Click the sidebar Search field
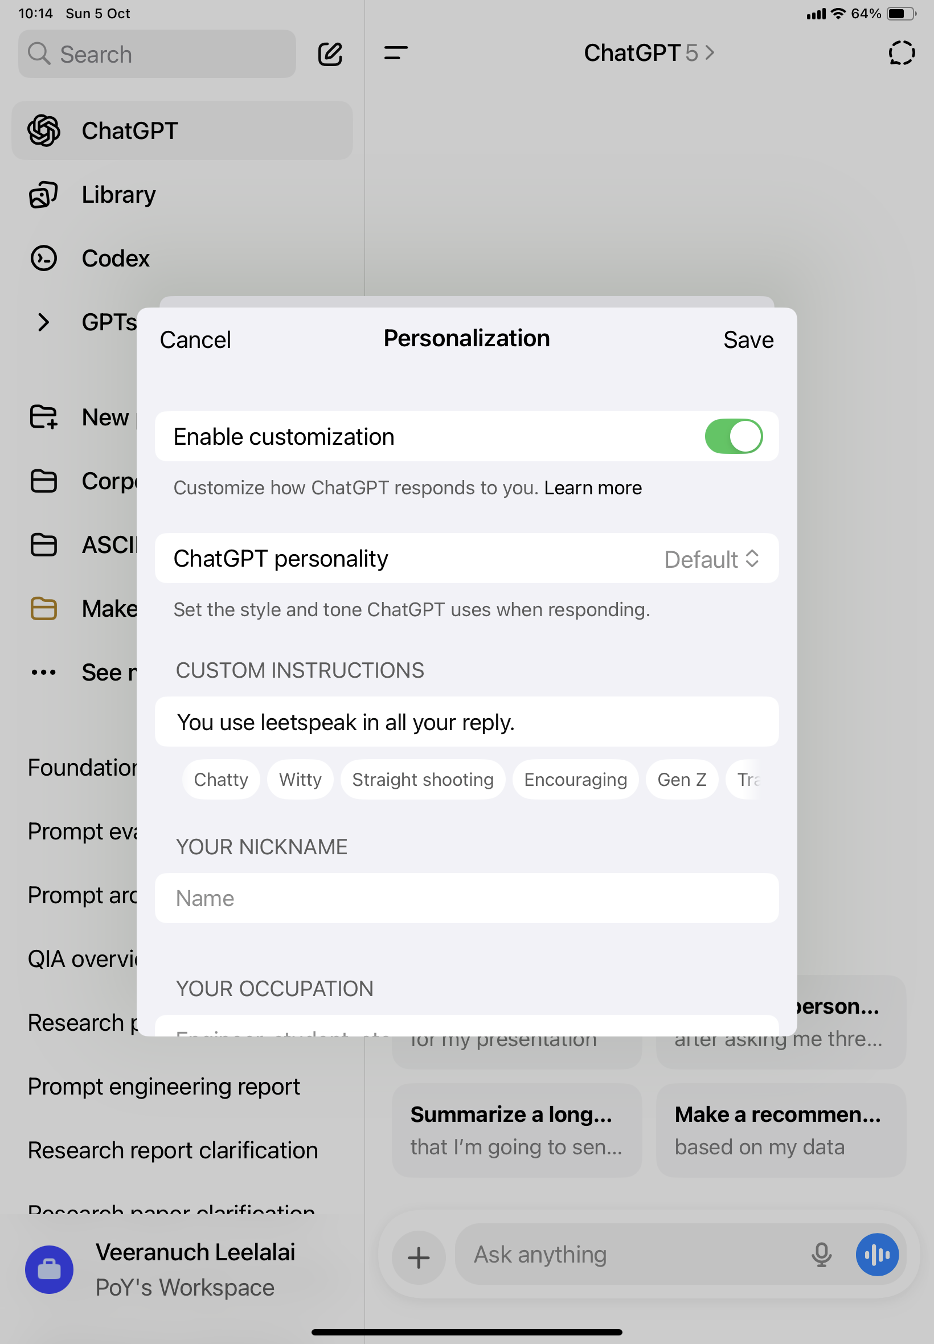Image resolution: width=934 pixels, height=1344 pixels. click(157, 54)
